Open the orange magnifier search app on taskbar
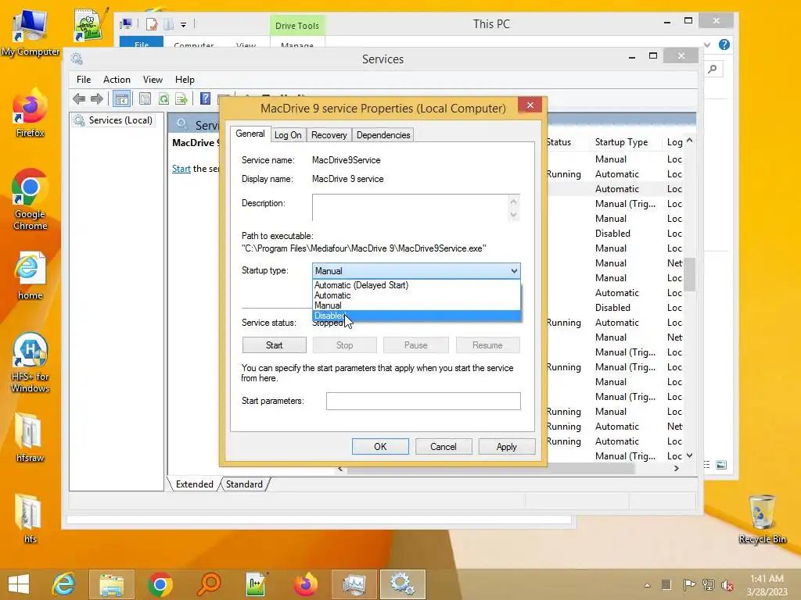This screenshot has height=600, width=801. click(208, 584)
